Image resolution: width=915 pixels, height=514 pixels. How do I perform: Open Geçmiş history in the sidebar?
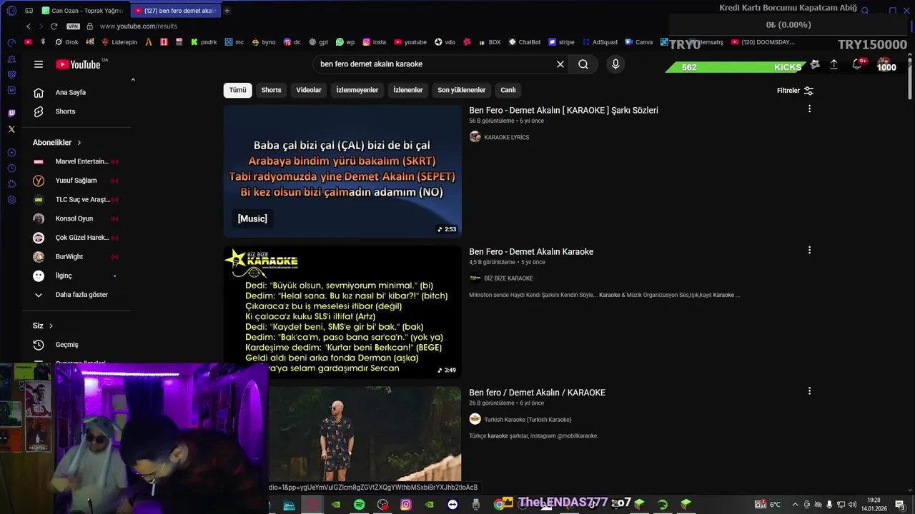point(76,345)
